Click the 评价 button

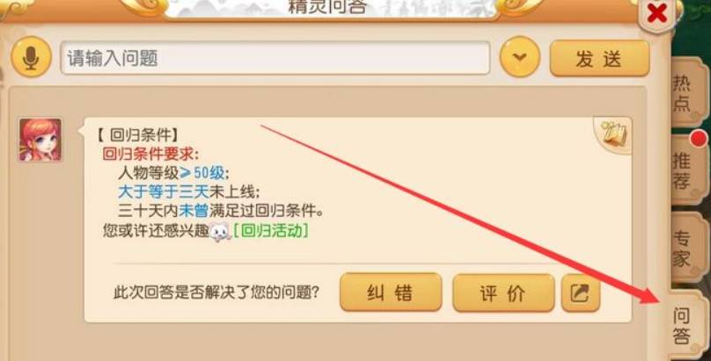click(503, 293)
